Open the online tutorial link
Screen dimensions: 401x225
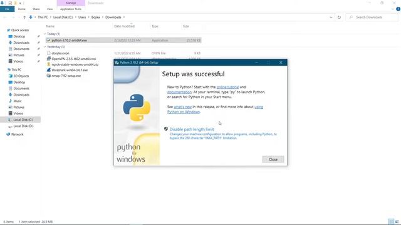(227, 87)
